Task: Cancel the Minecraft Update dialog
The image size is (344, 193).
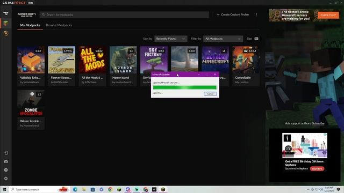Action: click(x=210, y=94)
